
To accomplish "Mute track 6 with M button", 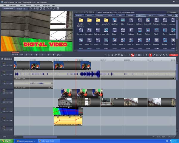I will click(11, 111).
